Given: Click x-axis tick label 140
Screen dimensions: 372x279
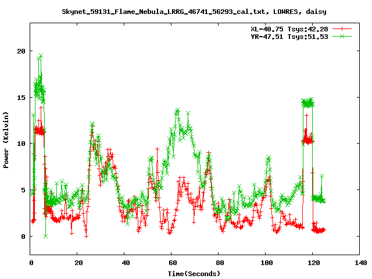Looking at the screenshot, I should tap(360, 263).
